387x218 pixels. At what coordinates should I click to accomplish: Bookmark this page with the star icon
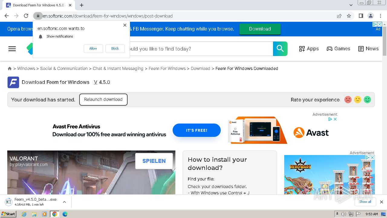click(x=349, y=16)
